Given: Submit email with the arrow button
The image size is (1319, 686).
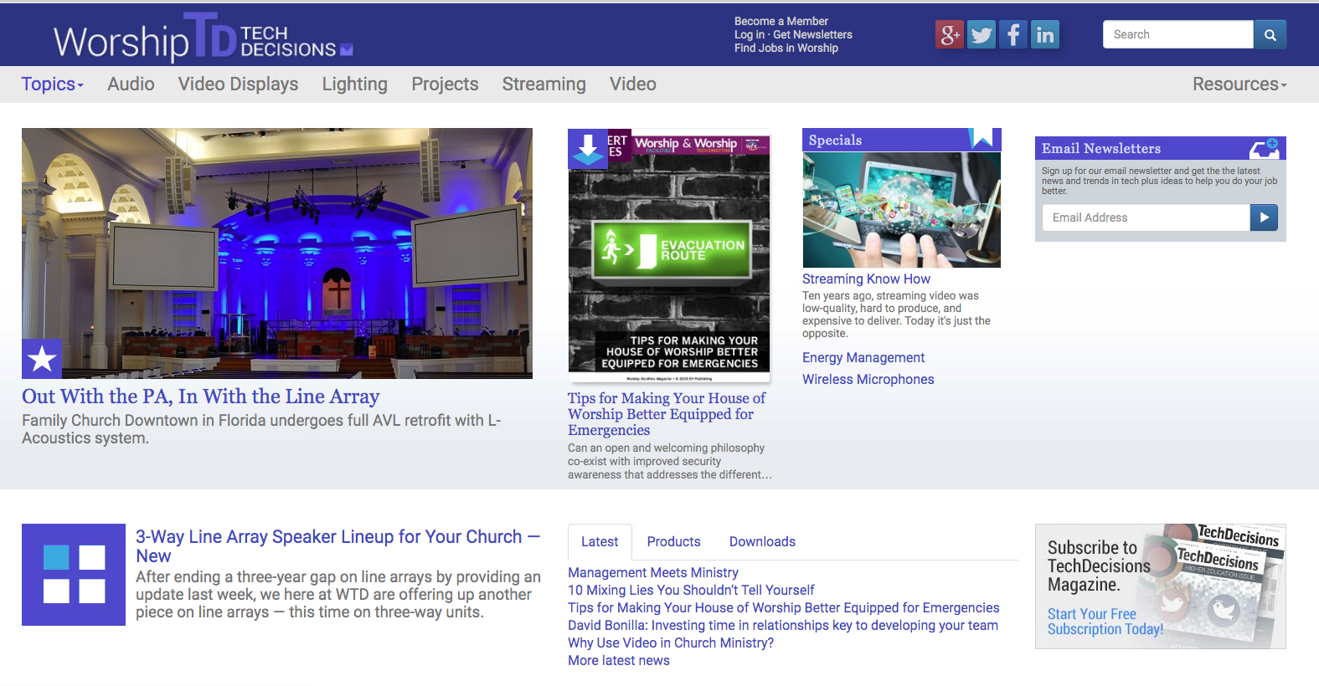Looking at the screenshot, I should coord(1264,218).
